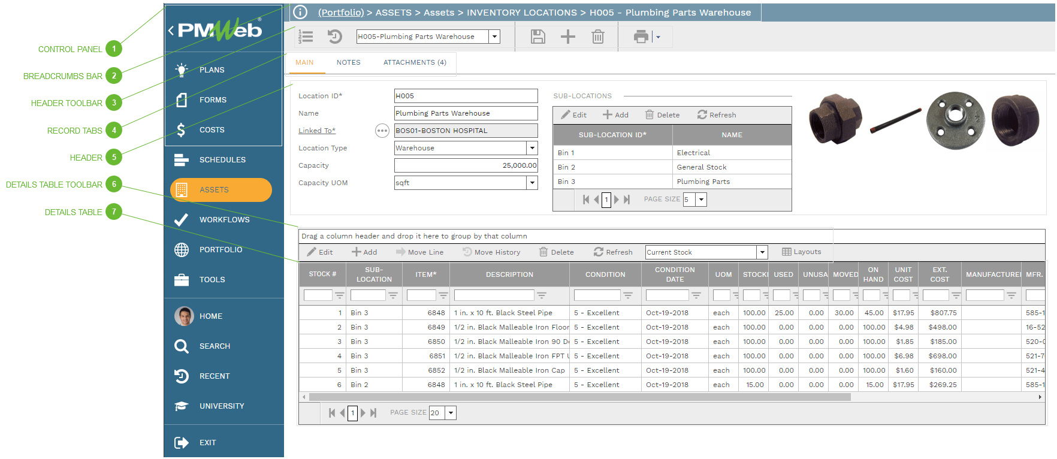Click the Save disk icon in header toolbar
1057x459 pixels.
(x=537, y=37)
